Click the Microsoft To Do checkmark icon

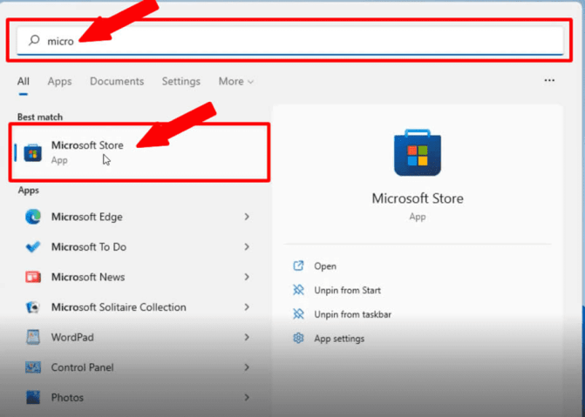click(x=33, y=246)
